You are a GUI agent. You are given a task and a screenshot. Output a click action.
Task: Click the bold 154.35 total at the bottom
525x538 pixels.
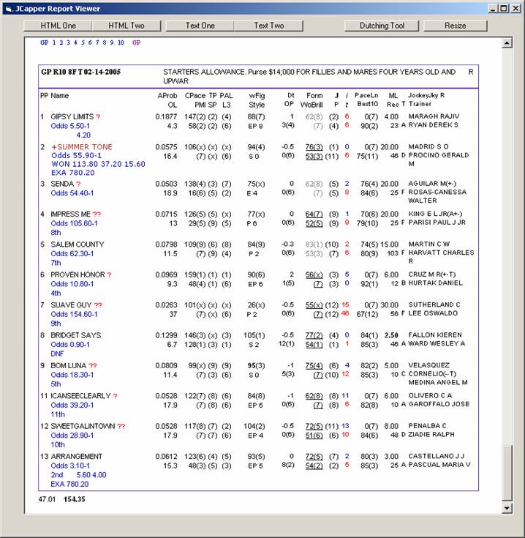click(74, 499)
